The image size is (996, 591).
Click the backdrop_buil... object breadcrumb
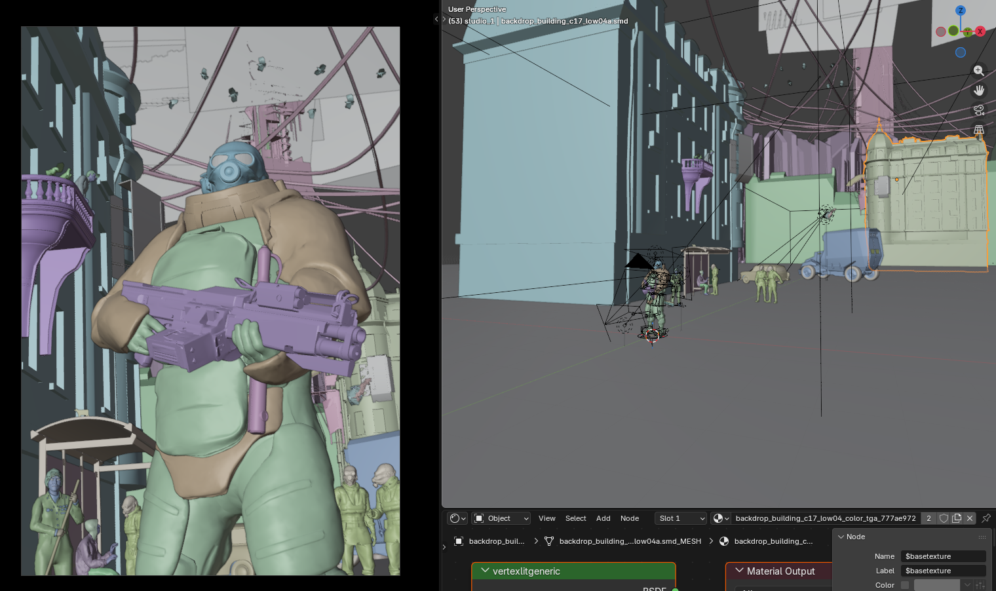(497, 541)
